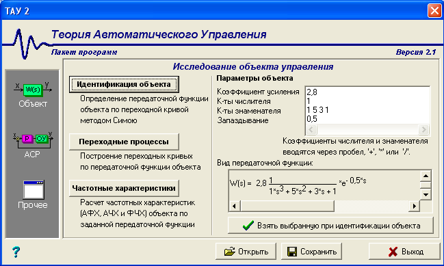This screenshot has width=444, height=266.
Task: Click the Сохранить button
Action: (311, 251)
